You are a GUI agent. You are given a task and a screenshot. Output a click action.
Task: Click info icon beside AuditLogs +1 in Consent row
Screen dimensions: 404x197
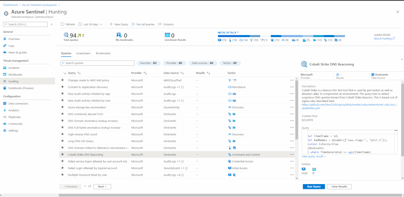click(182, 87)
